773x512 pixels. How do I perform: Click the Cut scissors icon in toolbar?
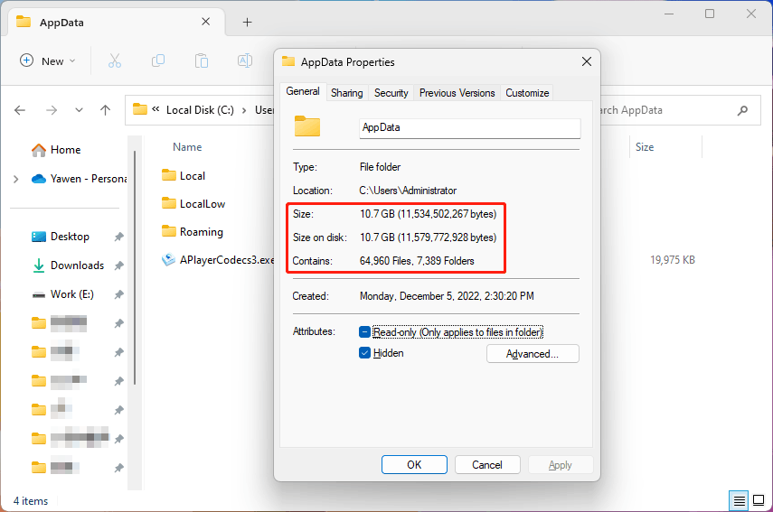[x=115, y=61]
